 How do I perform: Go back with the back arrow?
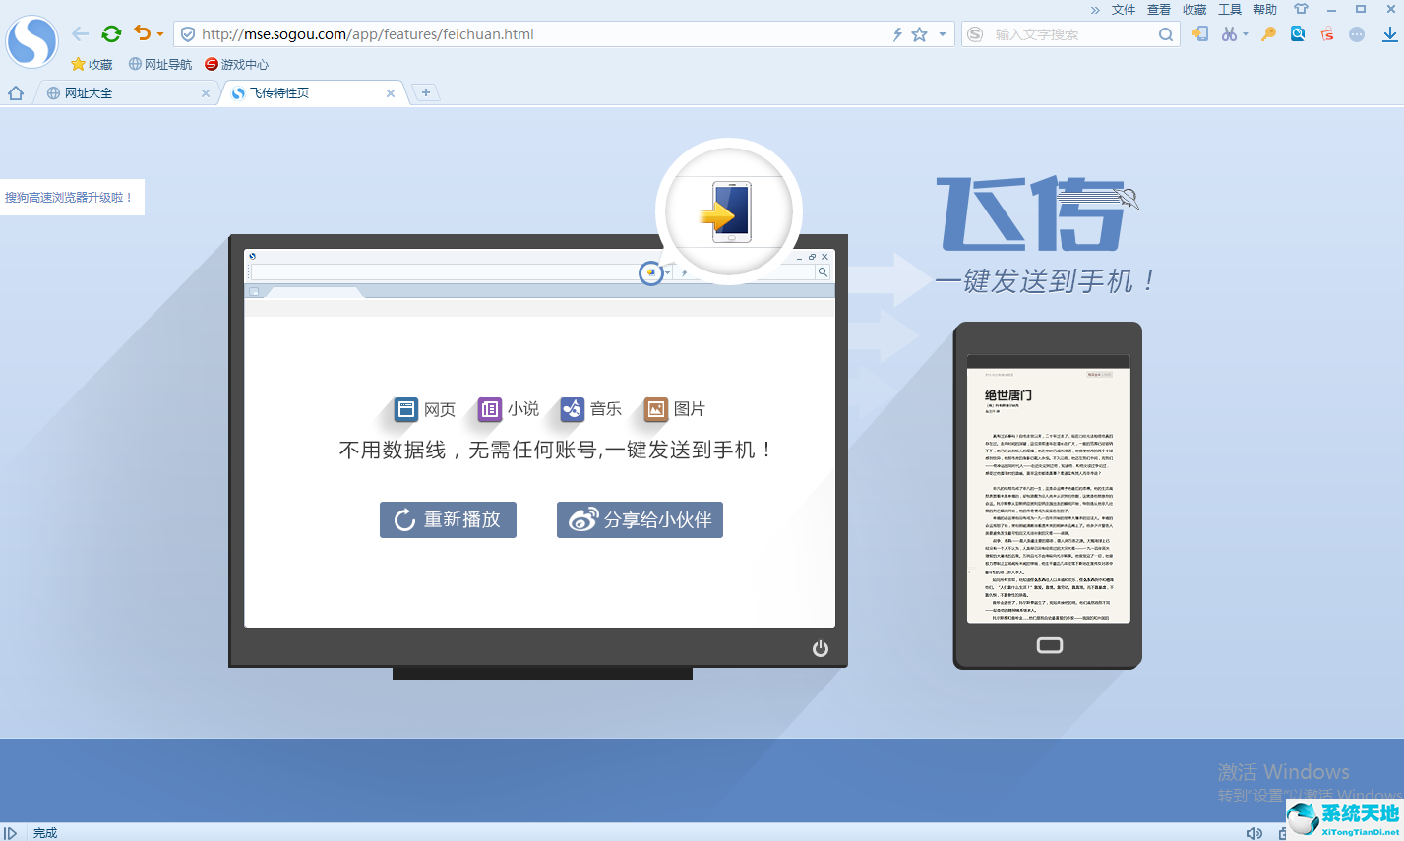81,33
